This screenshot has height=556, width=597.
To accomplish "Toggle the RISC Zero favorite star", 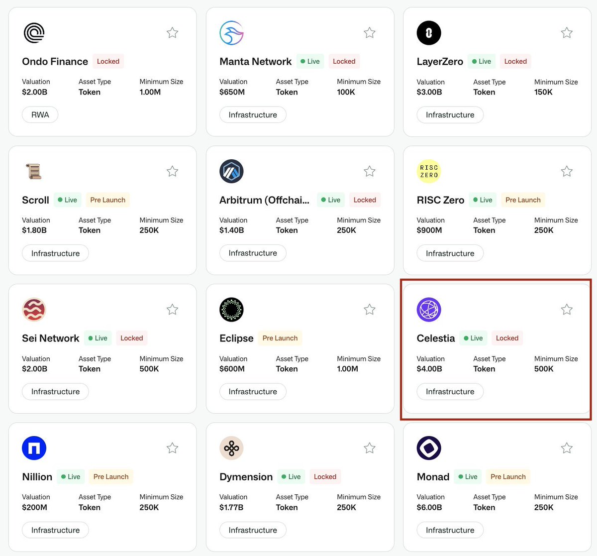I will pos(567,171).
